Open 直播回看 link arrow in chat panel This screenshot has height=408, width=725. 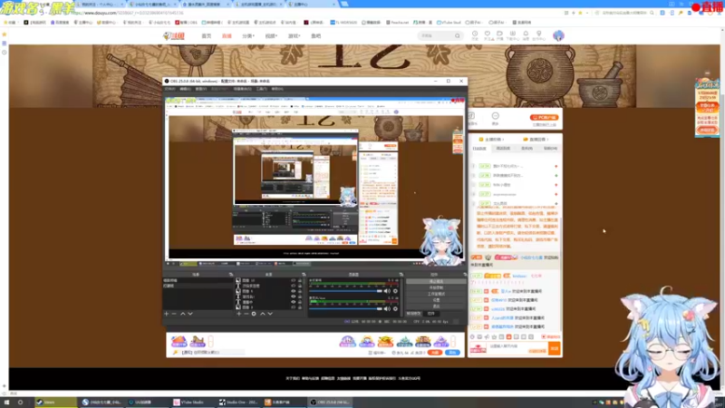click(x=547, y=140)
